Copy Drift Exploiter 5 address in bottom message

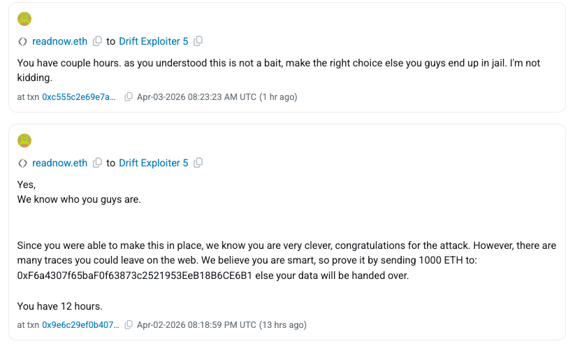[198, 163]
